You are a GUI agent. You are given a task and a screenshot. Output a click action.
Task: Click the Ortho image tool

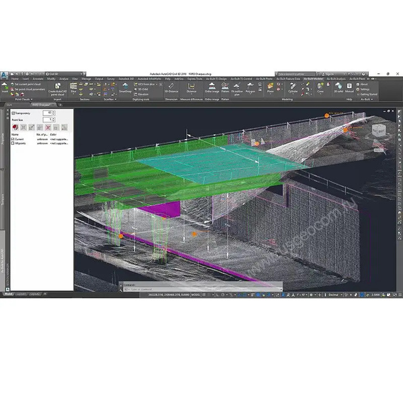[x=212, y=88]
